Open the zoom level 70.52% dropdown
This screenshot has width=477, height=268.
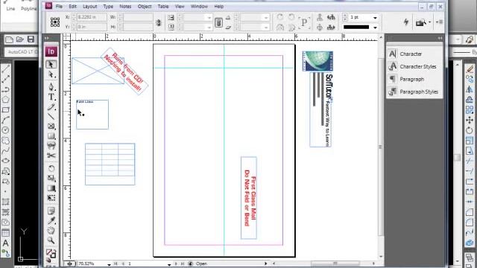109,264
